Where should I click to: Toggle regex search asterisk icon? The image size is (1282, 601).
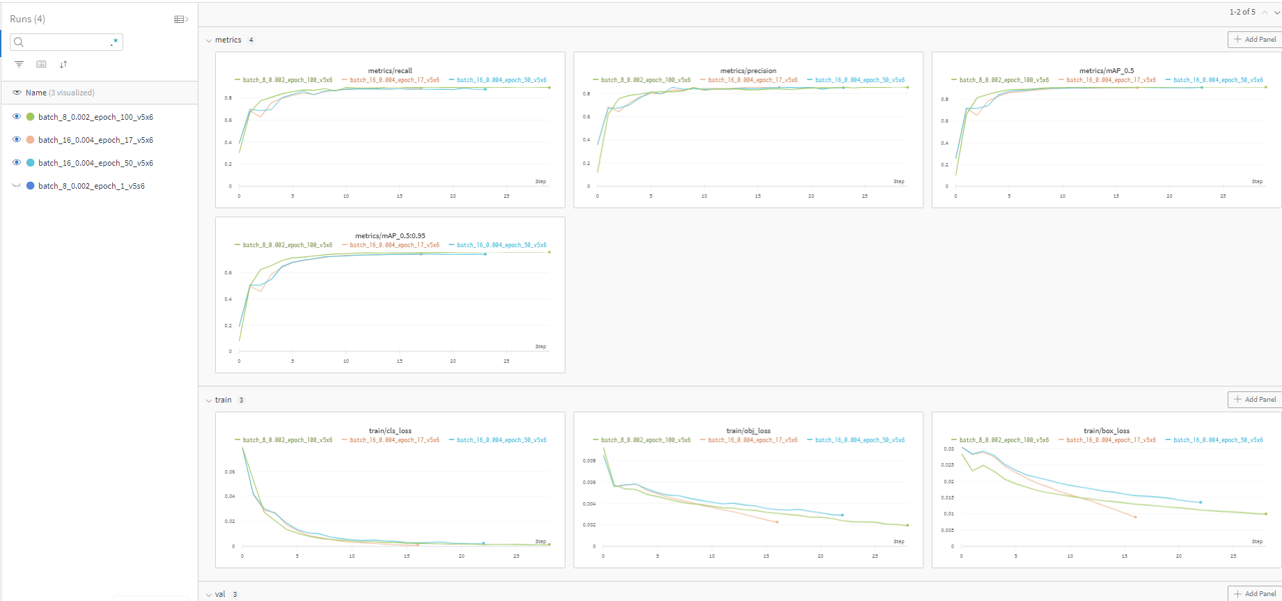click(114, 42)
